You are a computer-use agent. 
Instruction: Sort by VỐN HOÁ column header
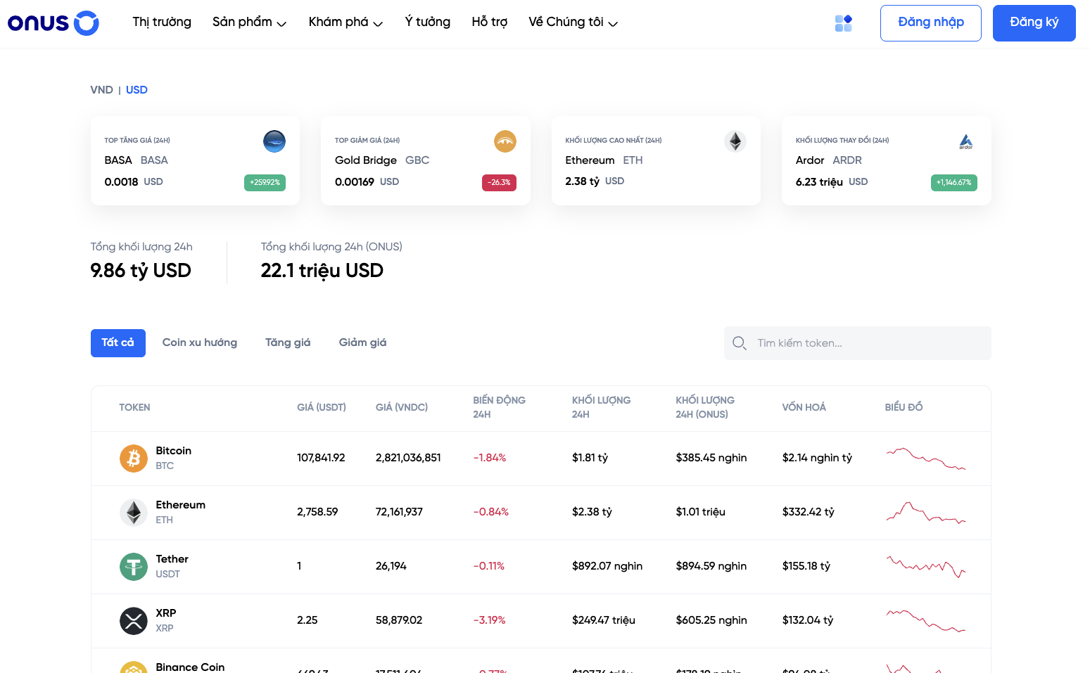pos(804,407)
